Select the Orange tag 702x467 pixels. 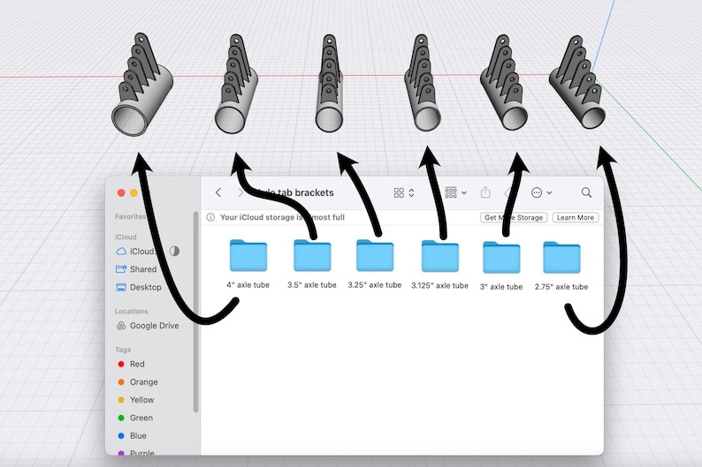(x=138, y=382)
